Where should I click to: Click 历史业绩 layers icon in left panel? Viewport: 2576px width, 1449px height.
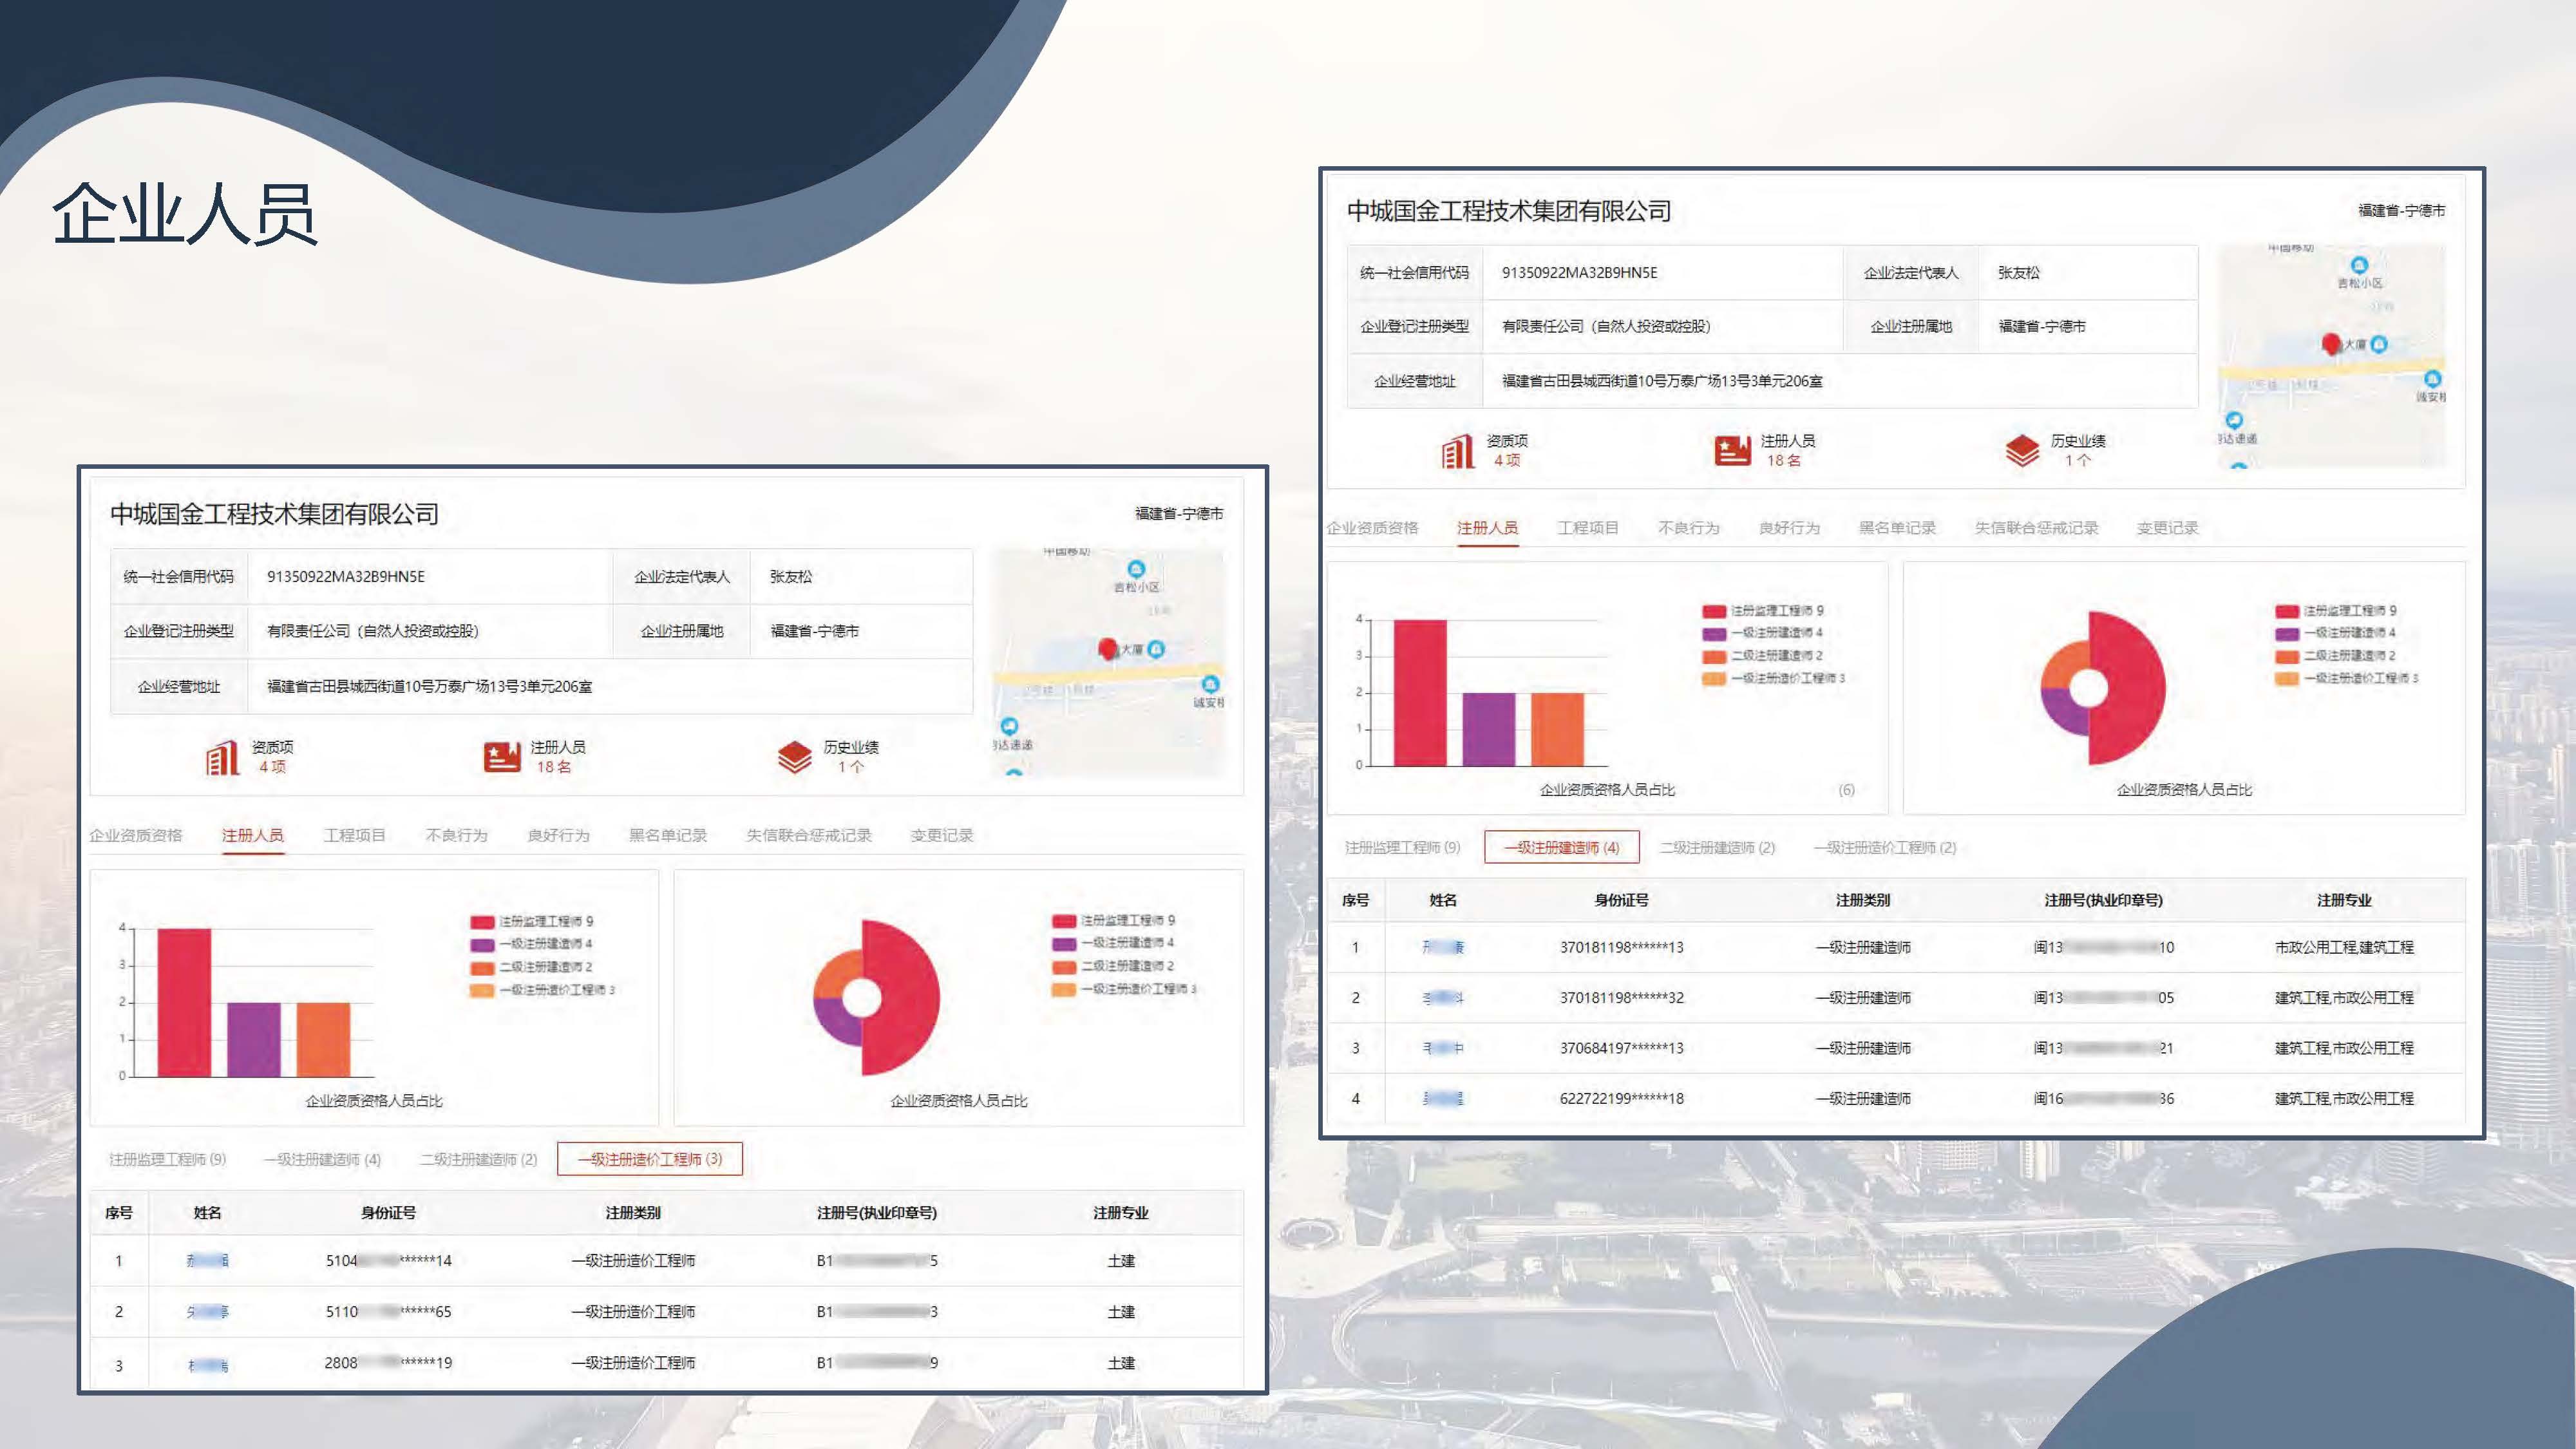(x=794, y=757)
